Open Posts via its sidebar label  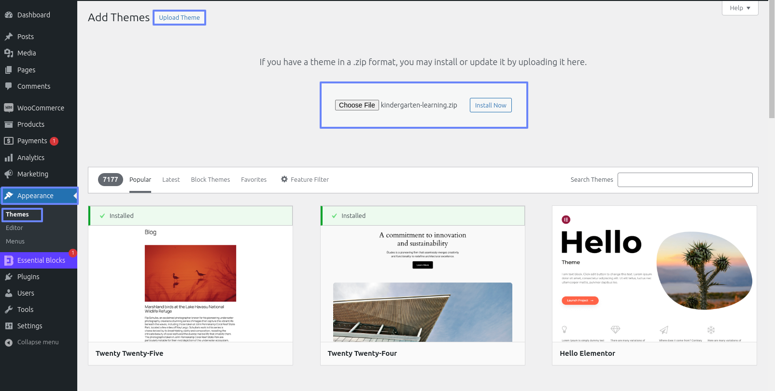coord(26,37)
